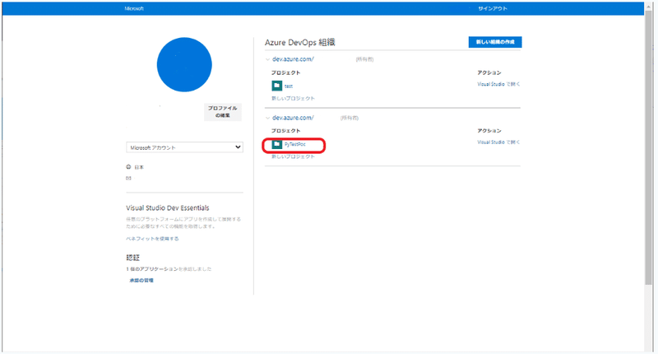Click 新しいプロジェクト under the test project
The height and width of the screenshot is (354, 658).
(293, 98)
